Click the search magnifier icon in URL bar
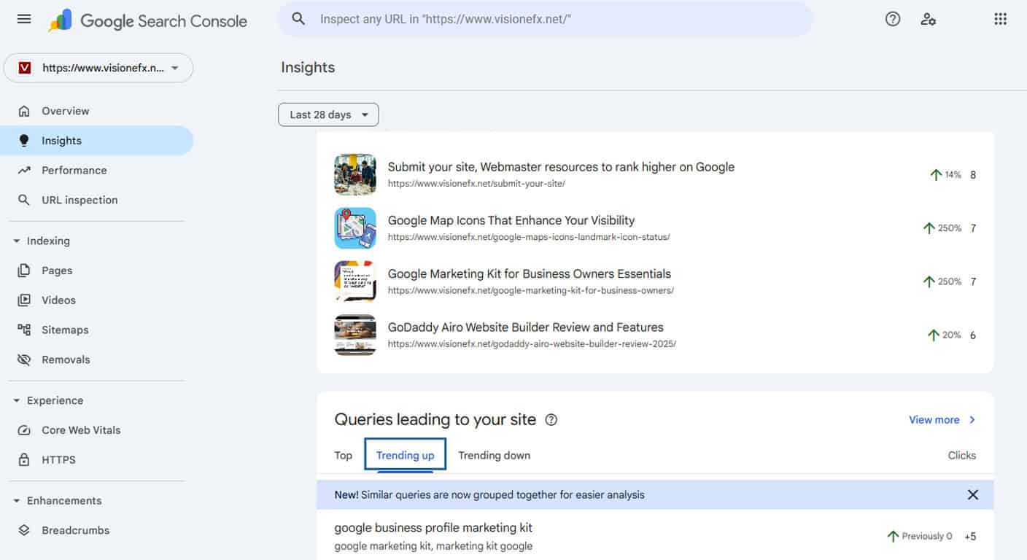This screenshot has width=1027, height=560. coord(298,19)
